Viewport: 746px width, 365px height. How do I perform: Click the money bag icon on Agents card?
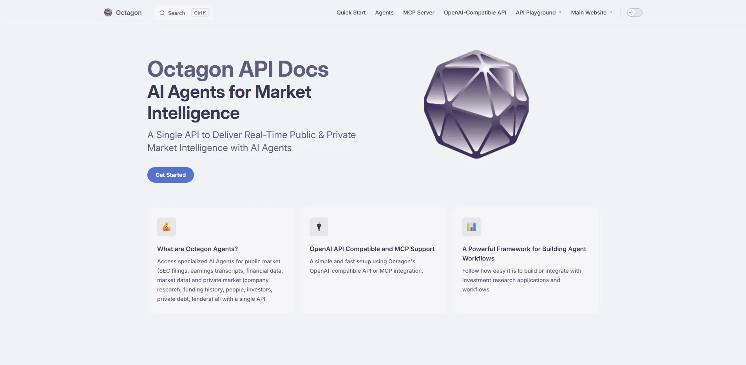click(x=166, y=227)
